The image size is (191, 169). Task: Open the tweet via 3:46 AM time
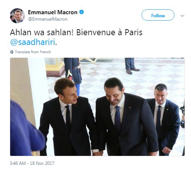(18, 163)
